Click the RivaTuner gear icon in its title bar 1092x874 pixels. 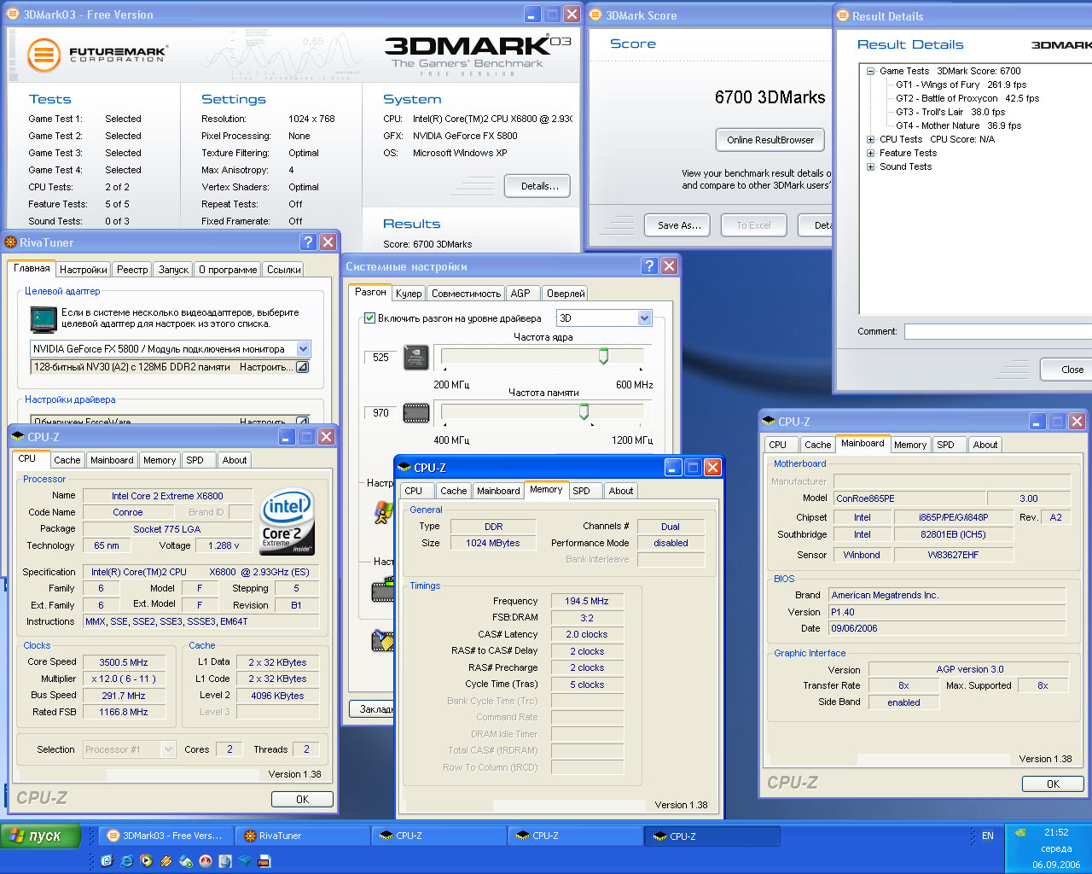(x=11, y=242)
